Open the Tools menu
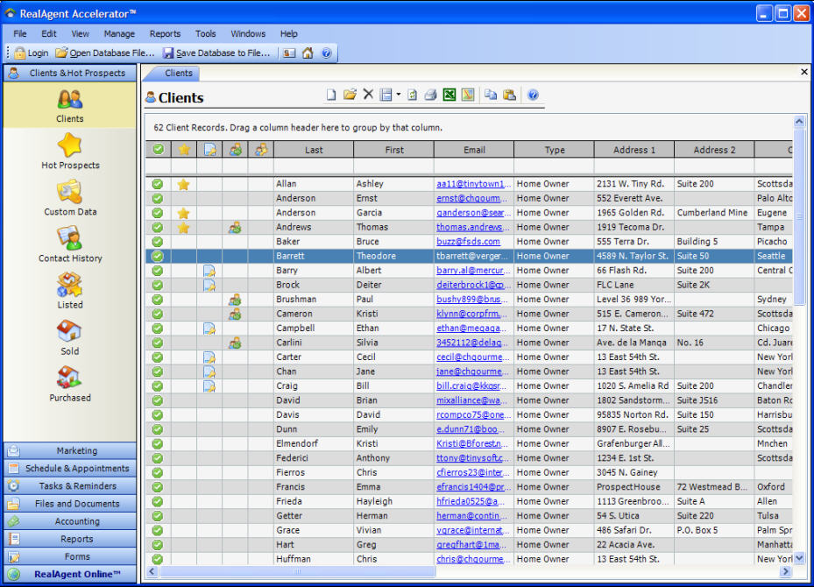The image size is (814, 587). [206, 34]
